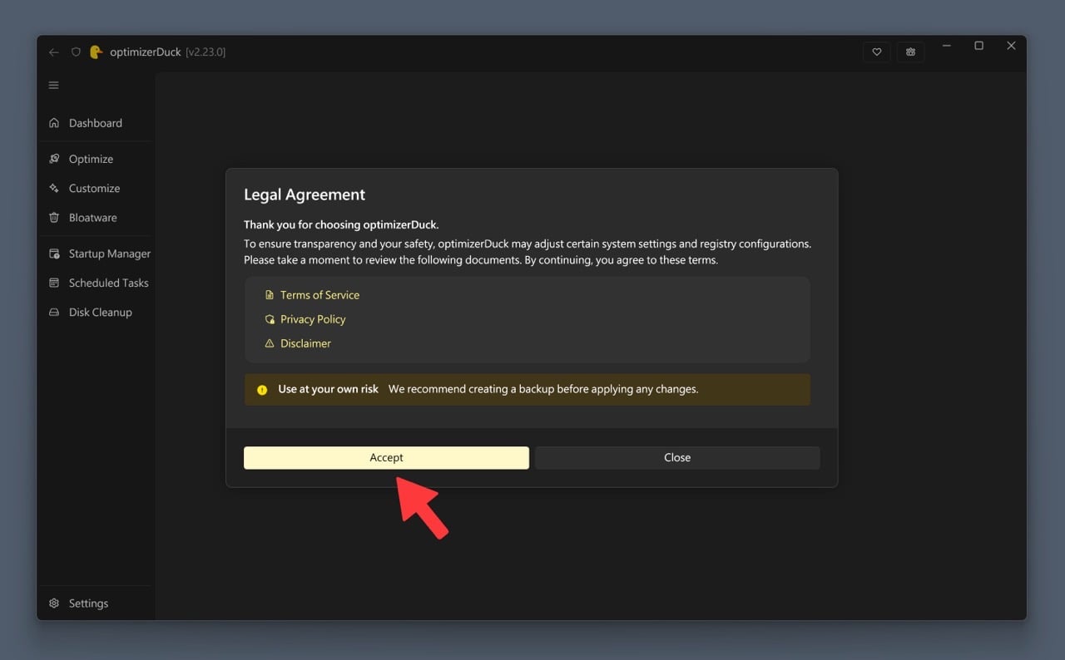This screenshot has height=660, width=1065.
Task: Click 'Use at your own risk' text
Action: (329, 389)
